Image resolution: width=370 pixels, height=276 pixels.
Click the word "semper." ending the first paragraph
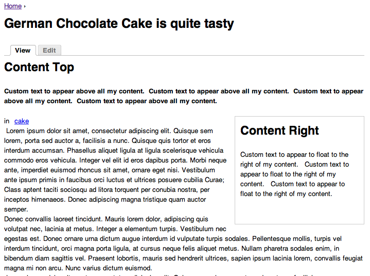click(x=16, y=209)
